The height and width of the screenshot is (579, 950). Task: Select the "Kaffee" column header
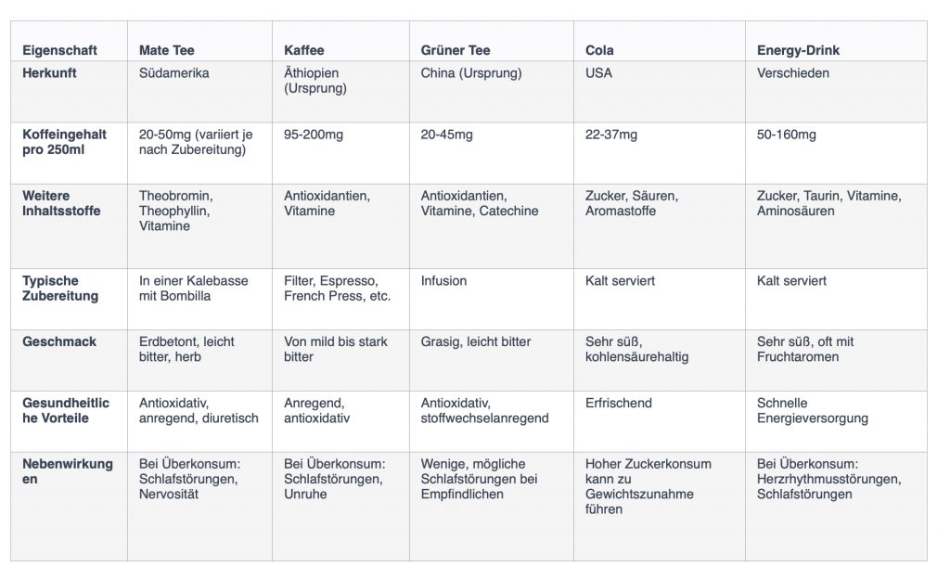tap(303, 50)
